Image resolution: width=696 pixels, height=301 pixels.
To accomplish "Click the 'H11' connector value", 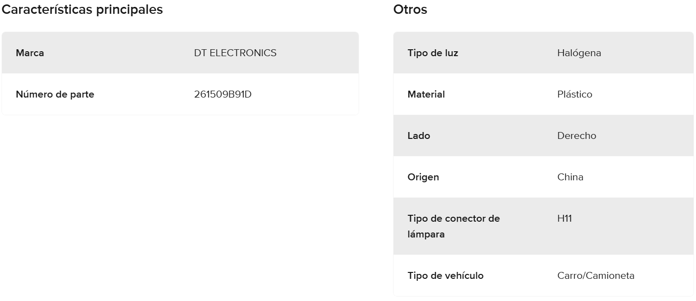I will [564, 218].
